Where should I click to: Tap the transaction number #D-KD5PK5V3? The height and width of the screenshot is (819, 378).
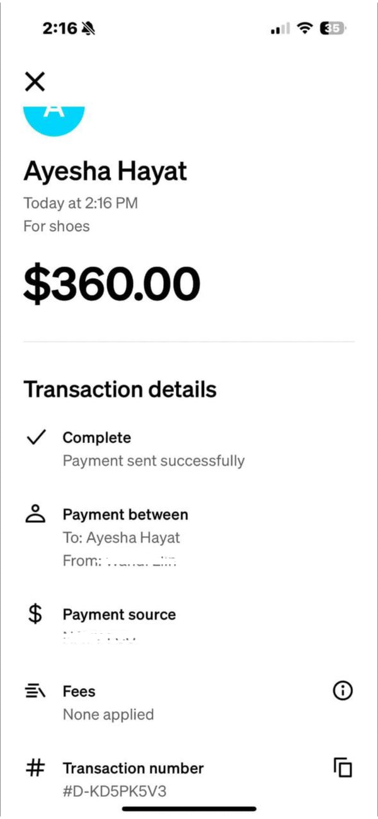click(x=115, y=791)
